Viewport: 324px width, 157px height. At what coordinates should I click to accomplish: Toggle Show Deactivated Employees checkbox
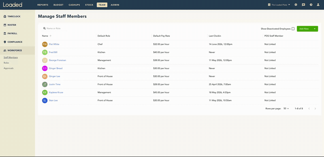pyautogui.click(x=293, y=29)
